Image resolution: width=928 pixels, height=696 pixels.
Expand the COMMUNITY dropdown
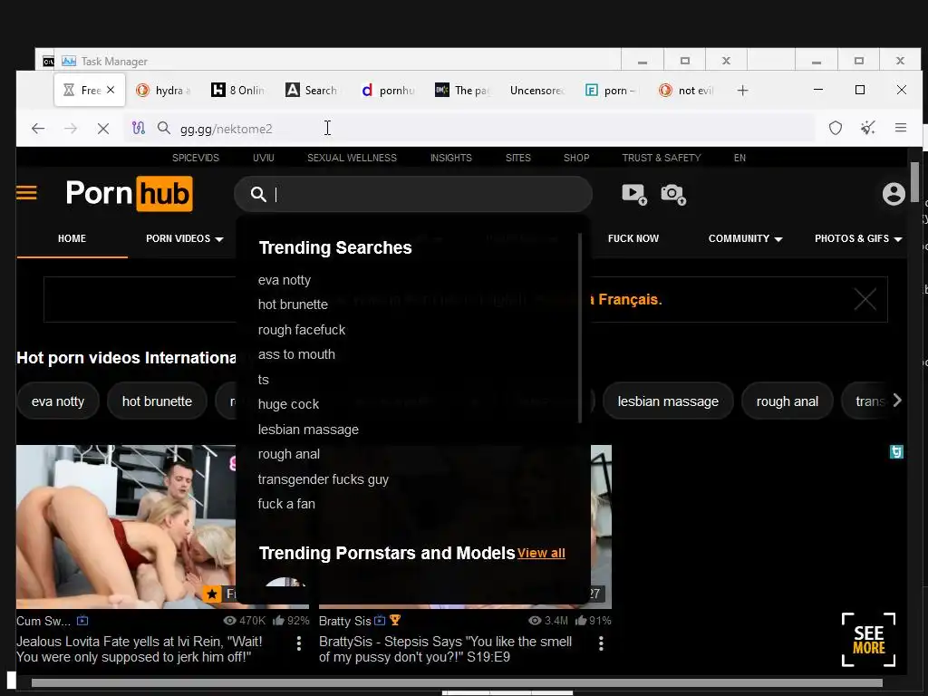click(745, 238)
